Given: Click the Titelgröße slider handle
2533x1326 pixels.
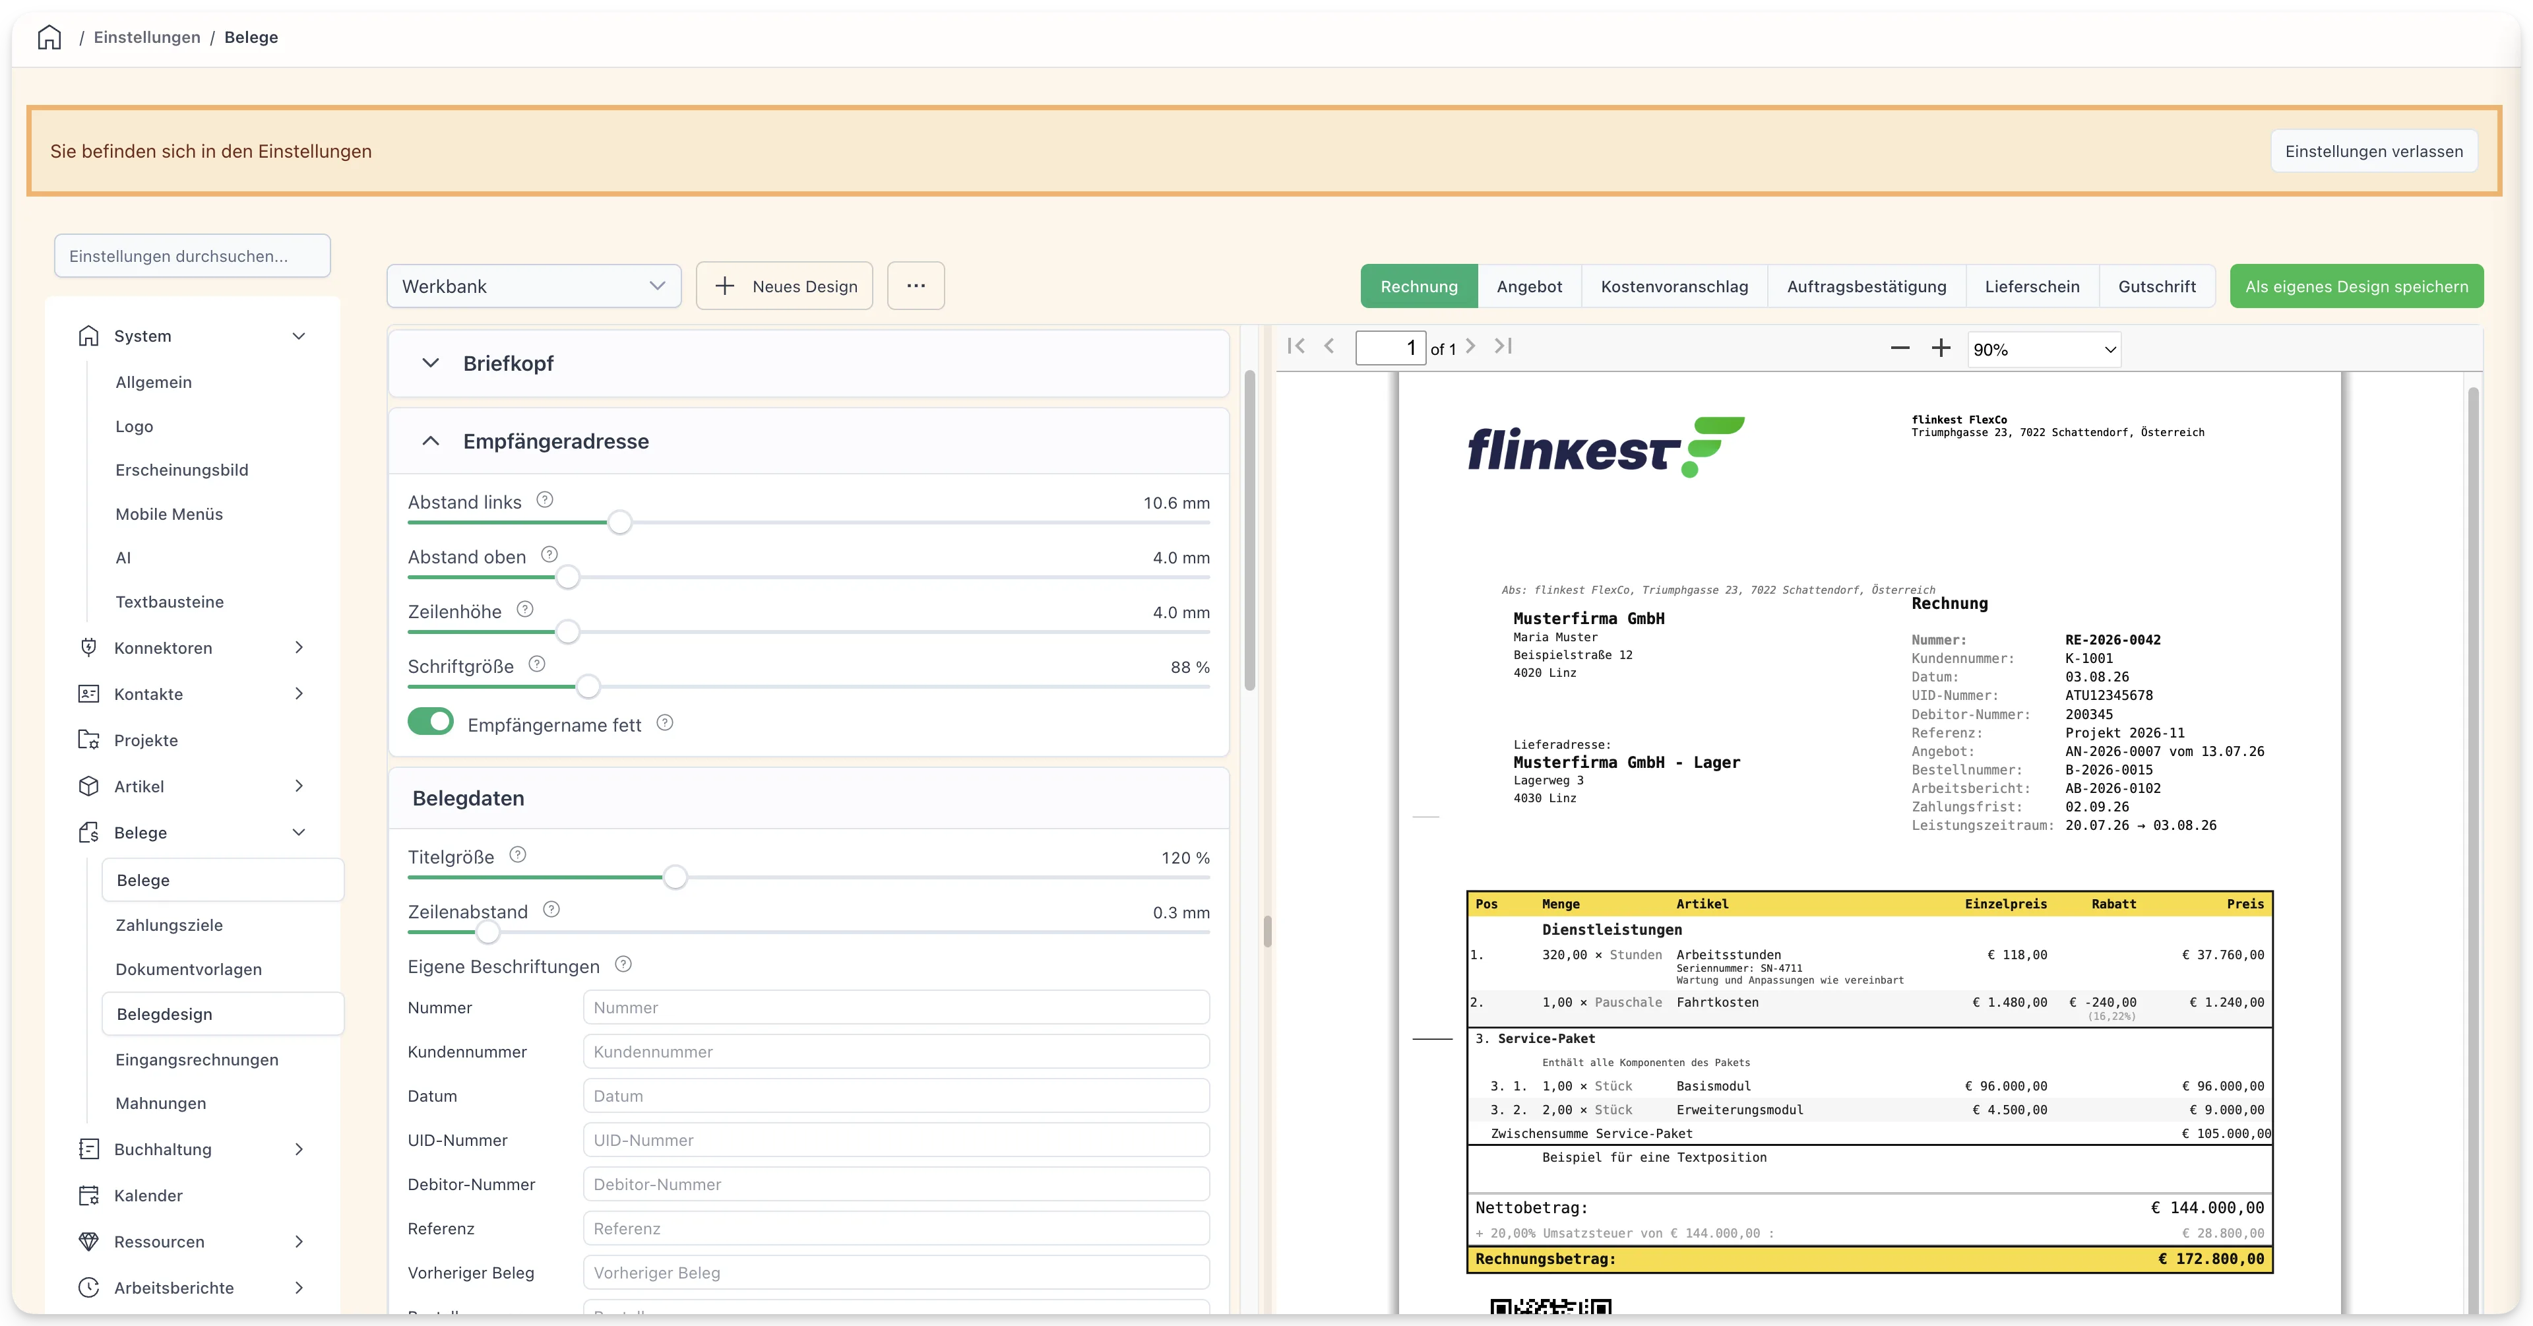Looking at the screenshot, I should click(x=675, y=877).
